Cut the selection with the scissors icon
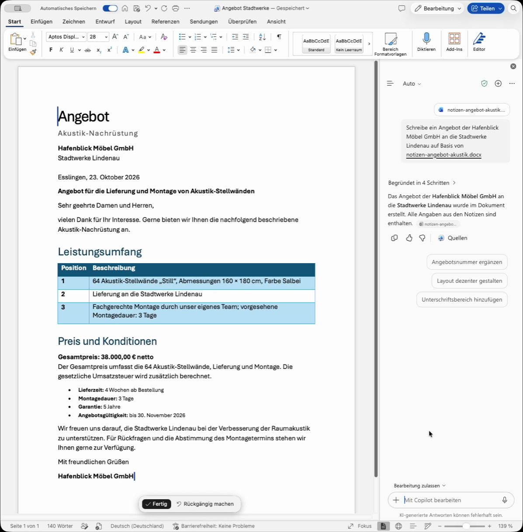Screen dimensions: 523x532 pyautogui.click(x=33, y=35)
